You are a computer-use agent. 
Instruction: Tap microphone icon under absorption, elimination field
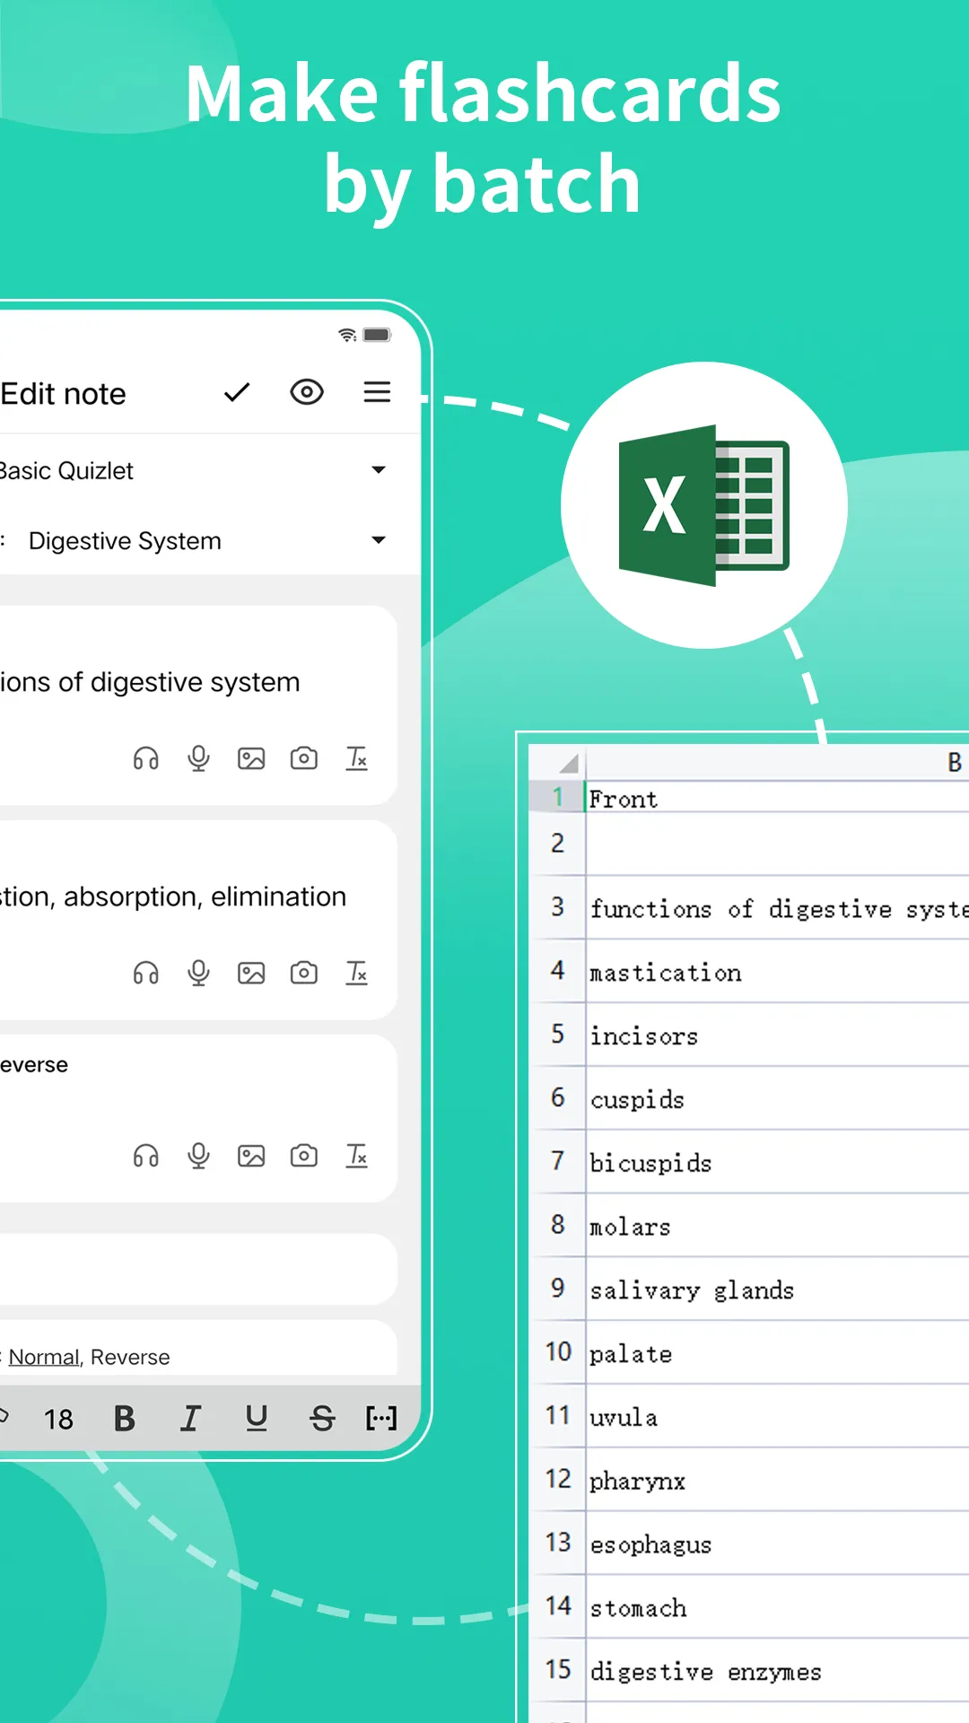199,973
